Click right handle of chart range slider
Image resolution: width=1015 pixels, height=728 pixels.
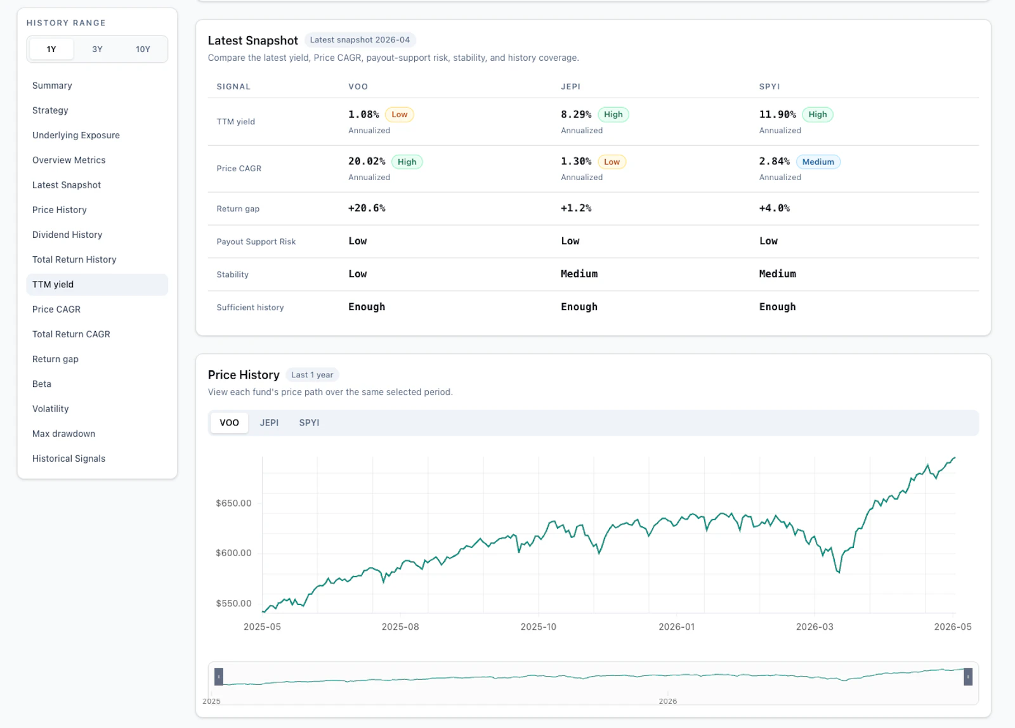tap(968, 677)
